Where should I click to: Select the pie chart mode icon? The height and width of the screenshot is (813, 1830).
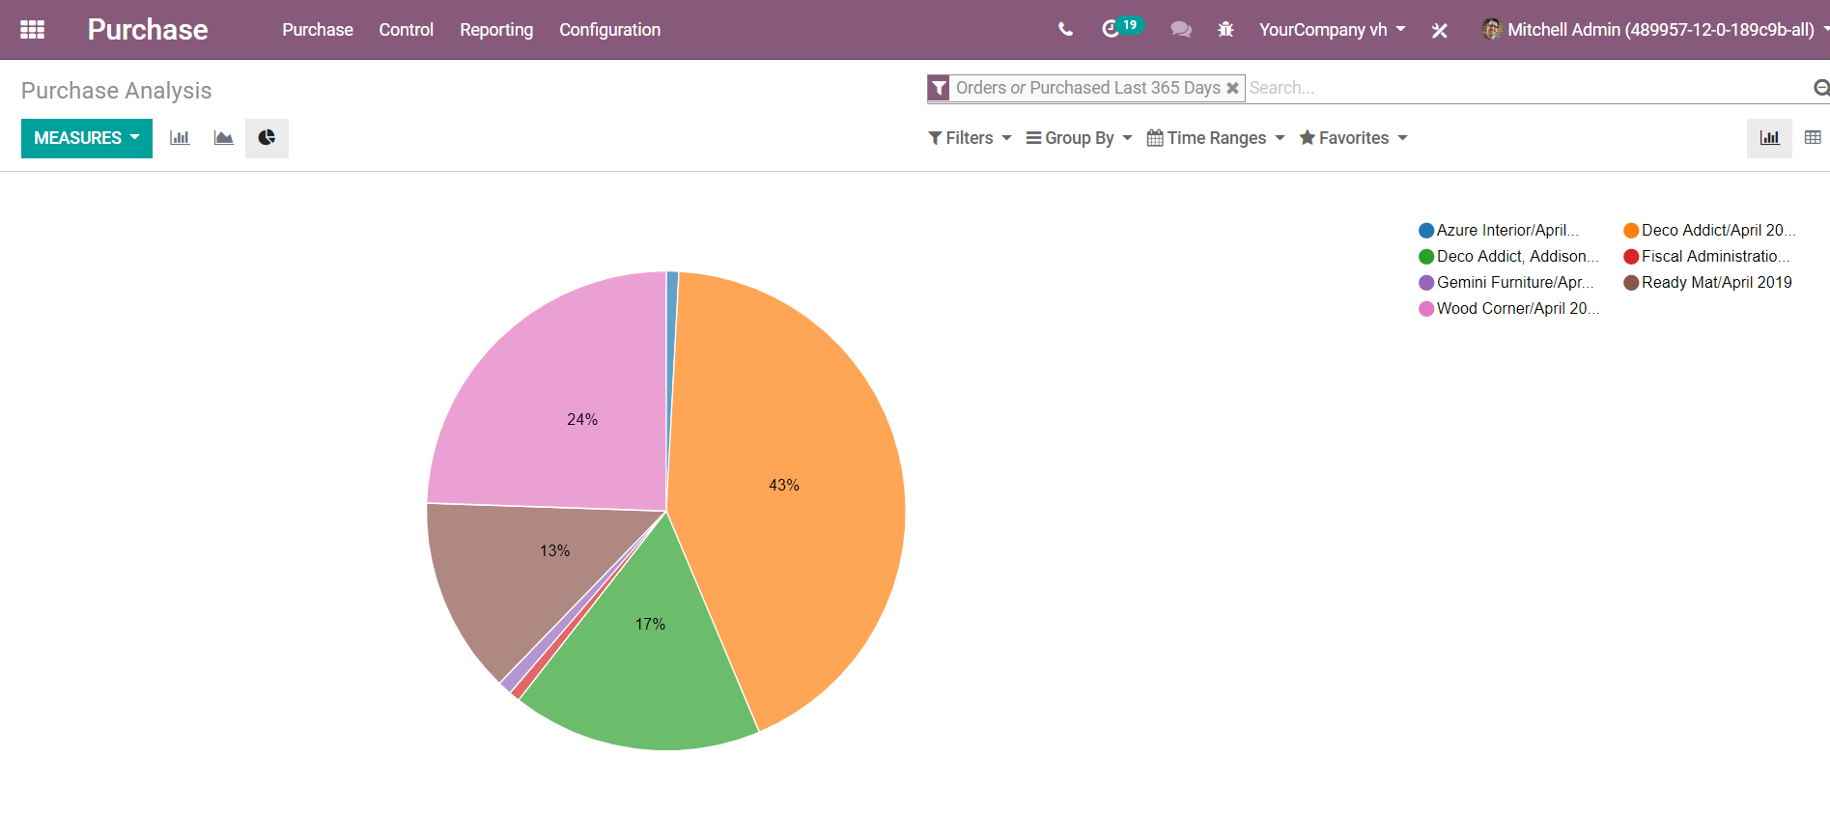[x=267, y=138]
